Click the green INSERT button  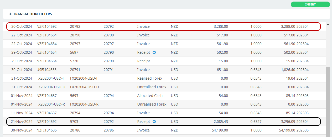(310, 4)
